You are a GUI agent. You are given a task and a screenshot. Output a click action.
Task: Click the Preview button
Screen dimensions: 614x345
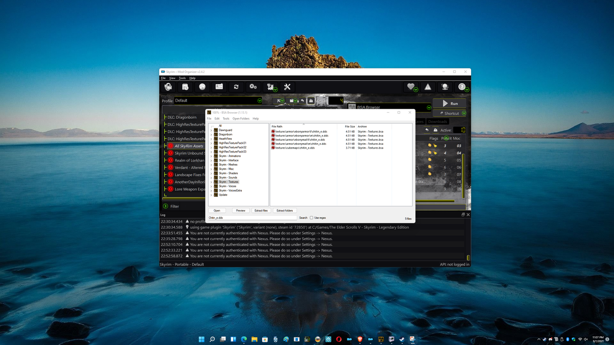click(x=241, y=210)
